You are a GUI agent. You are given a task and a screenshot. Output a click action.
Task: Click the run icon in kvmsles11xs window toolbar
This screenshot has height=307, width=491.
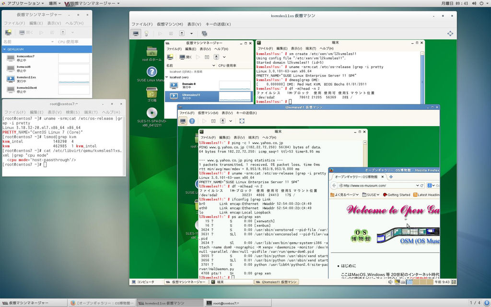point(160,34)
